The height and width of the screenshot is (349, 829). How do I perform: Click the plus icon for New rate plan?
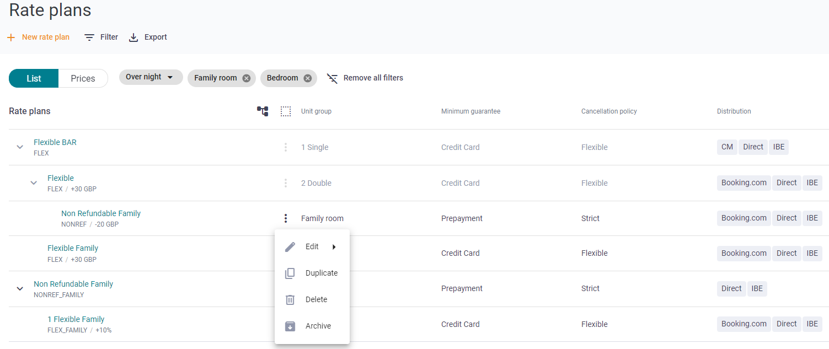click(x=11, y=37)
